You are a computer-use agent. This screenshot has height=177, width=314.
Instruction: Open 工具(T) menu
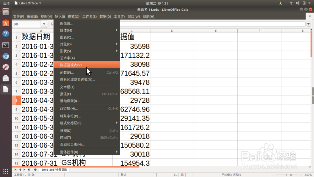tap(119, 17)
